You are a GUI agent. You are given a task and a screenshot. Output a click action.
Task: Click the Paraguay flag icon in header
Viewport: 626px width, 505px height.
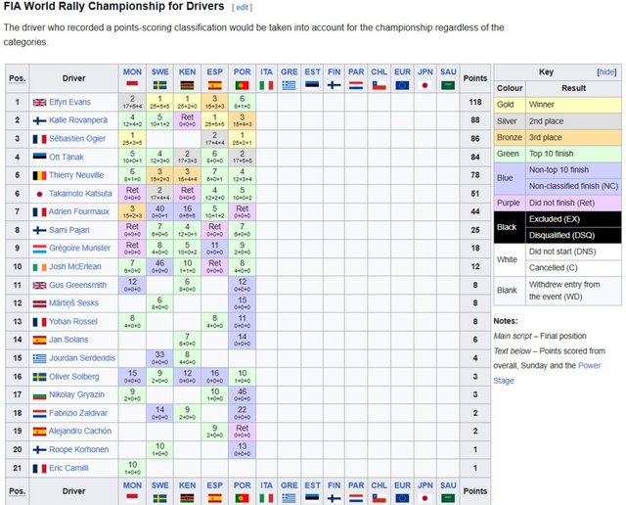pyautogui.click(x=356, y=85)
